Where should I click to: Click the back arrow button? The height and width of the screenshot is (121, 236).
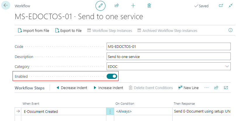(x=6, y=6)
